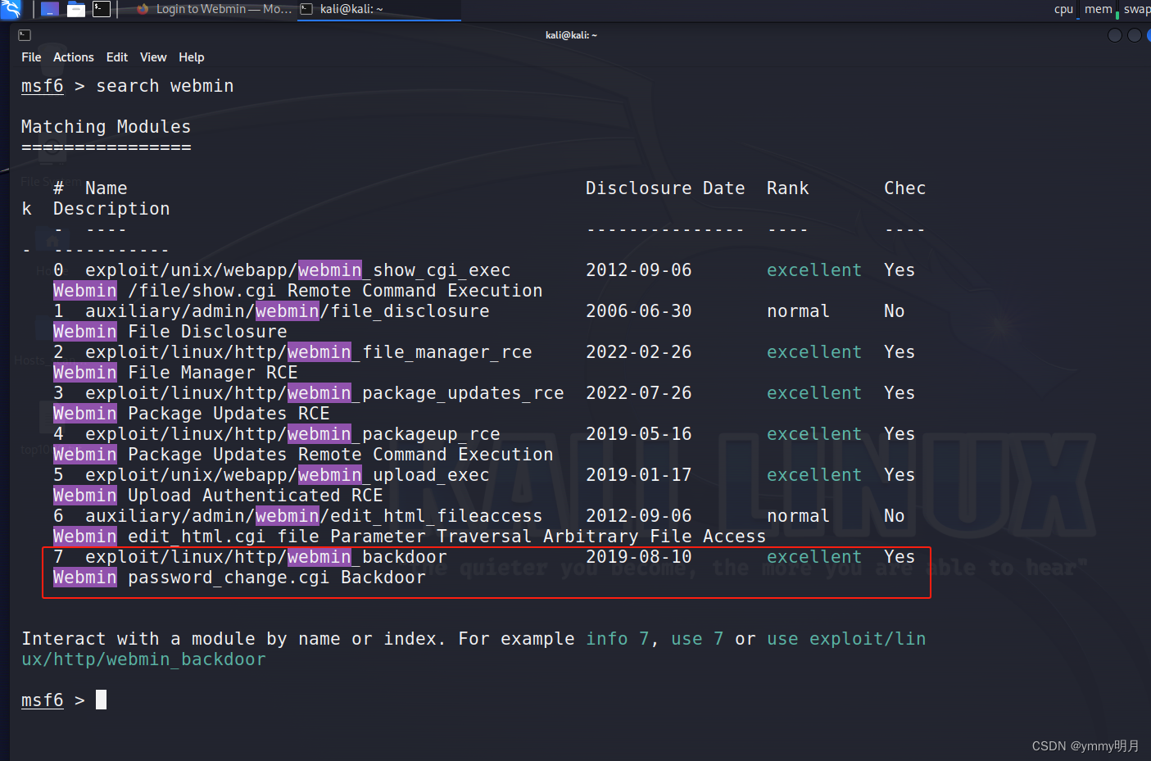The height and width of the screenshot is (761, 1151).
Task: Click the date 2006-06-30
Action: tap(639, 311)
